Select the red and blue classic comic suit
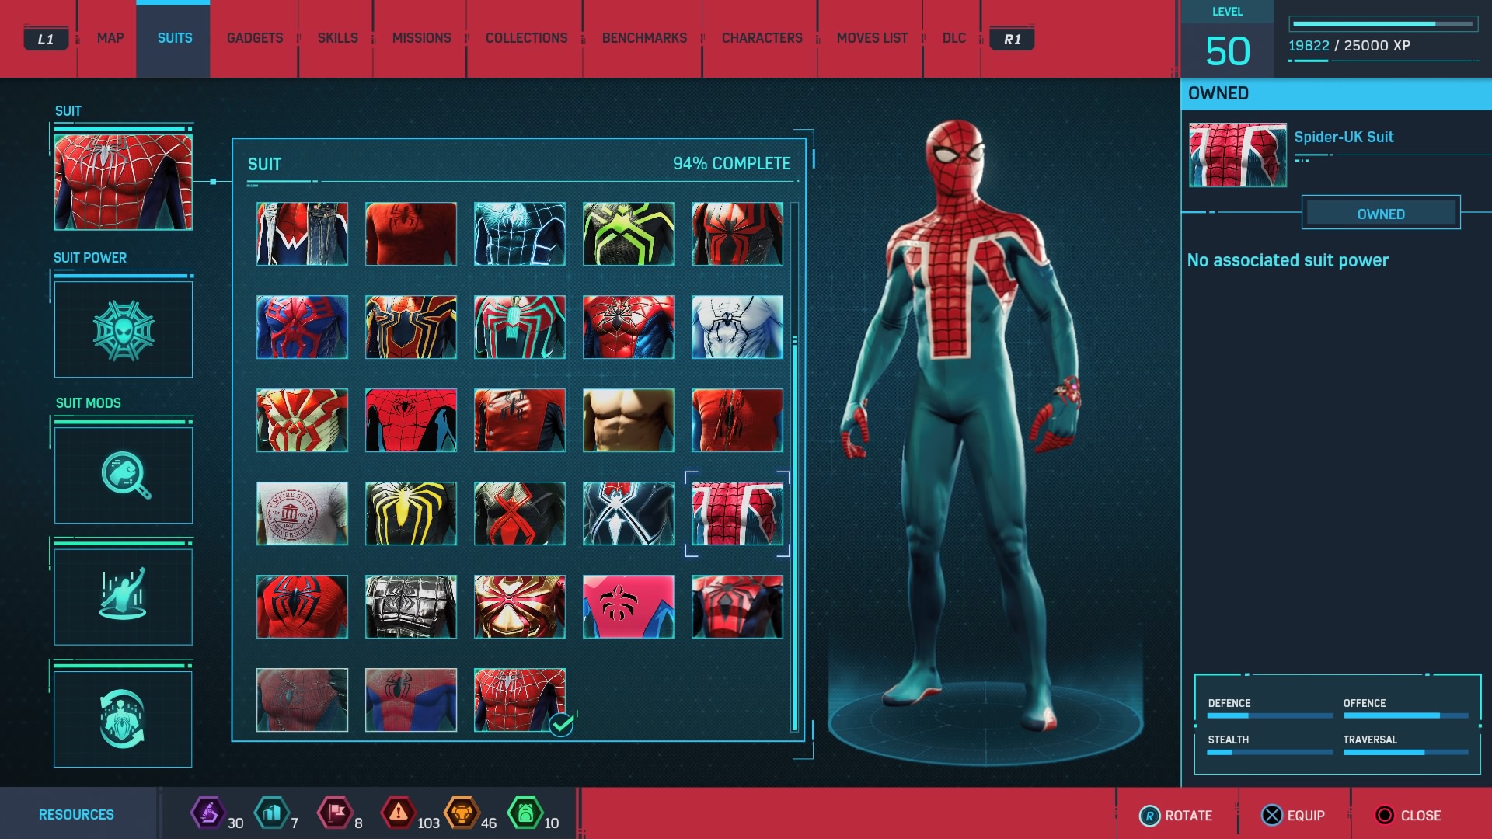The height and width of the screenshot is (839, 1492). click(x=411, y=700)
